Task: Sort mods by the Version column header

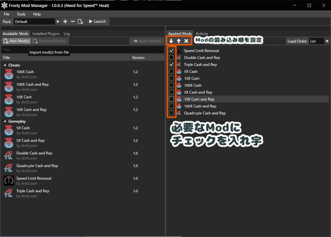Action: tap(143, 58)
